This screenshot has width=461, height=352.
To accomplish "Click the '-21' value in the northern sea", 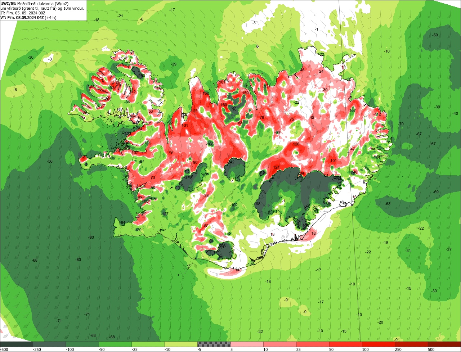I will click(120, 16).
